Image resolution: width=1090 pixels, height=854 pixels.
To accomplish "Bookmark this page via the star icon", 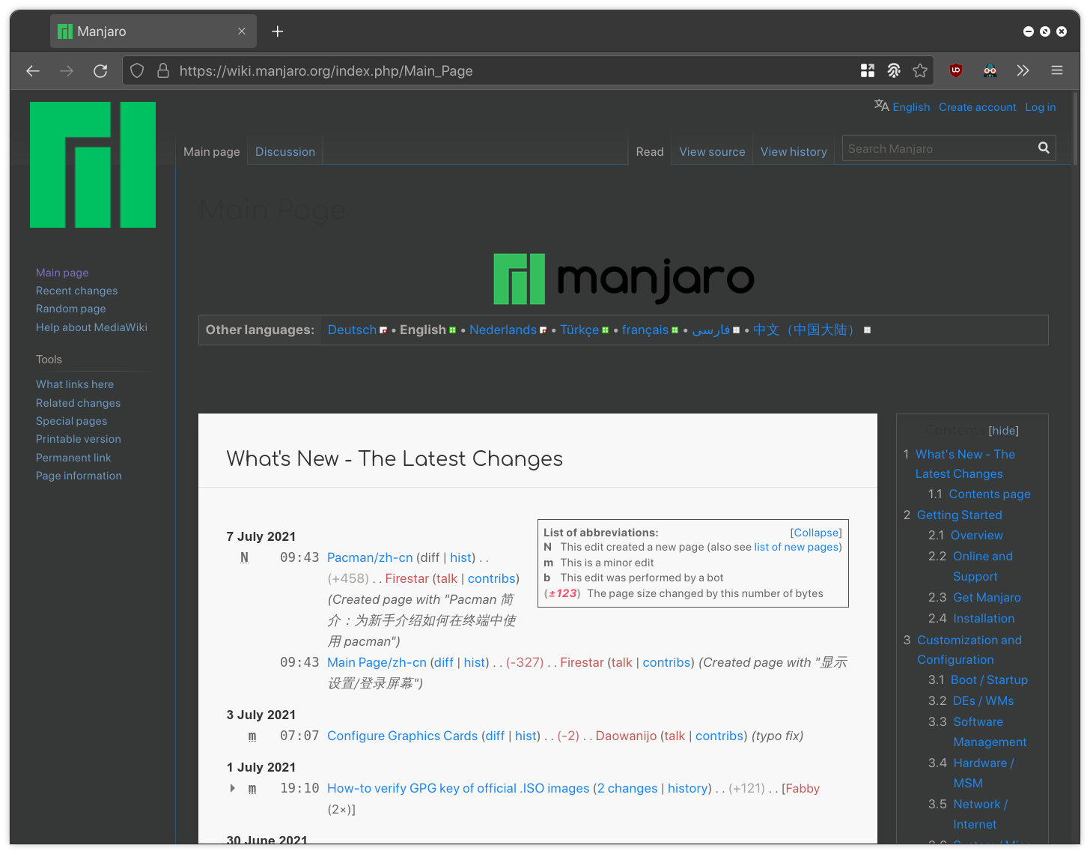I will pos(920,70).
